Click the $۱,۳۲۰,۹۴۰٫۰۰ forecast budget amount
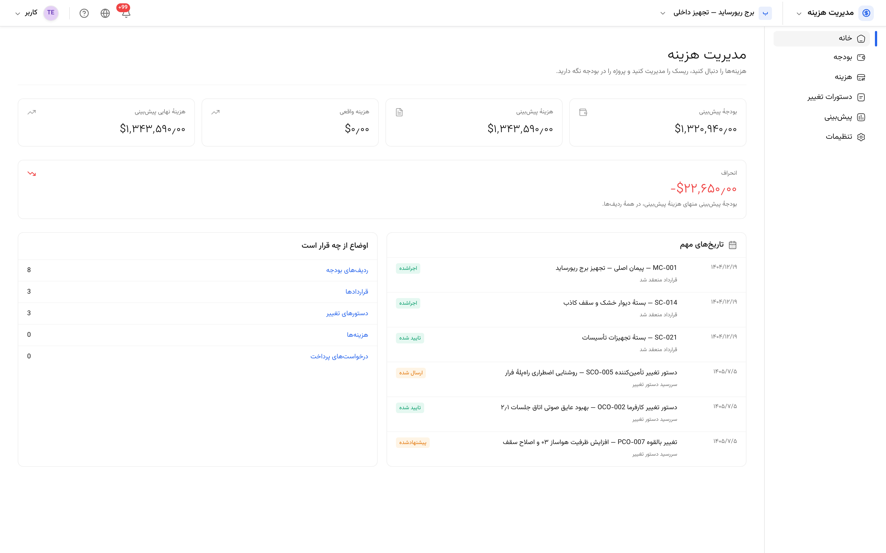Viewport: 886px width, 553px height. (705, 129)
